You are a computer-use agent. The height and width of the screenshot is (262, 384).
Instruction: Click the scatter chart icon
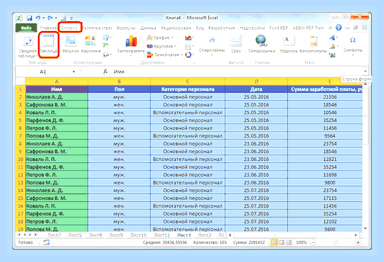[x=188, y=46]
